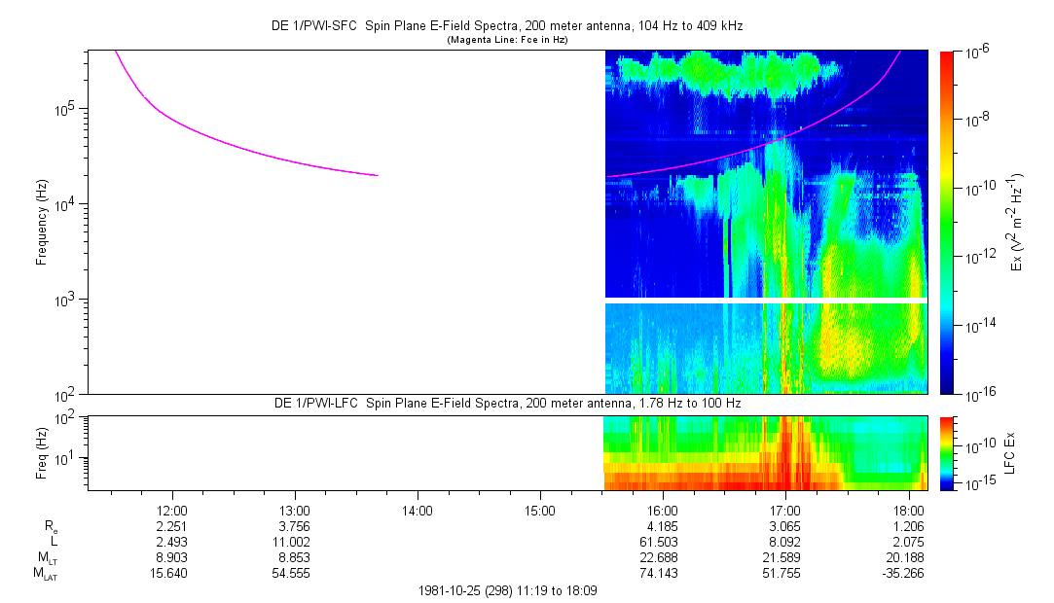Click the 10^-16 tick on Ex color bar
Viewport: 1054px width, 603px height.
(976, 394)
